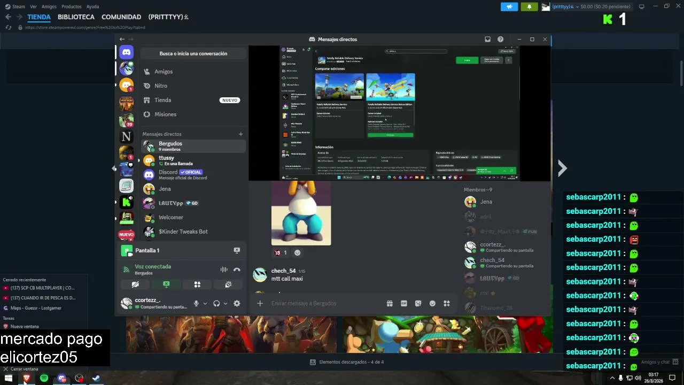Image resolution: width=684 pixels, height=385 pixels.
Task: Open Nitro in the Discord sidebar
Action: click(193, 86)
